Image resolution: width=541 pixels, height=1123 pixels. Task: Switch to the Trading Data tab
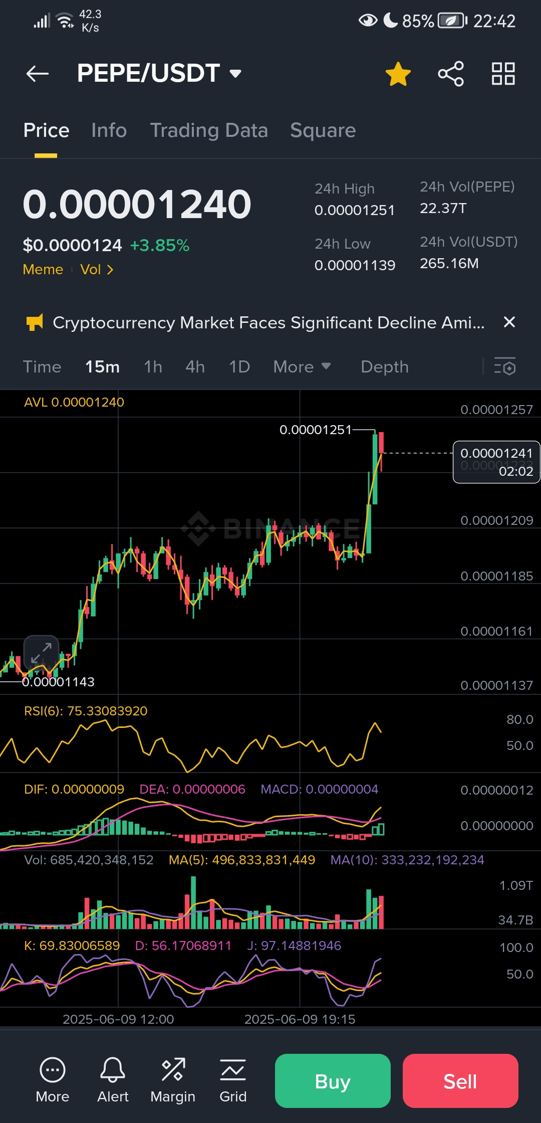point(209,130)
